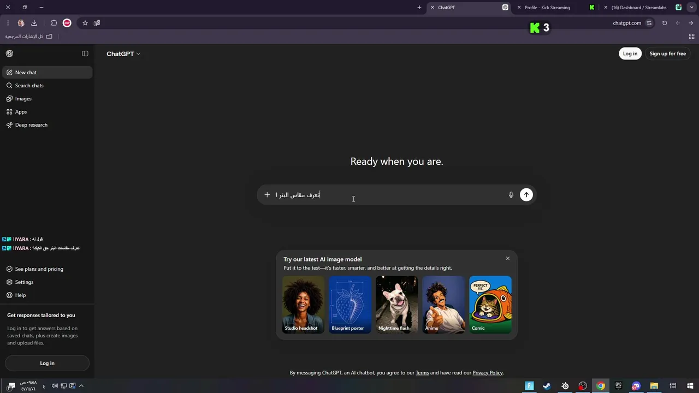This screenshot has height=393, width=699.
Task: Click the top-right Log in button
Action: [630, 53]
